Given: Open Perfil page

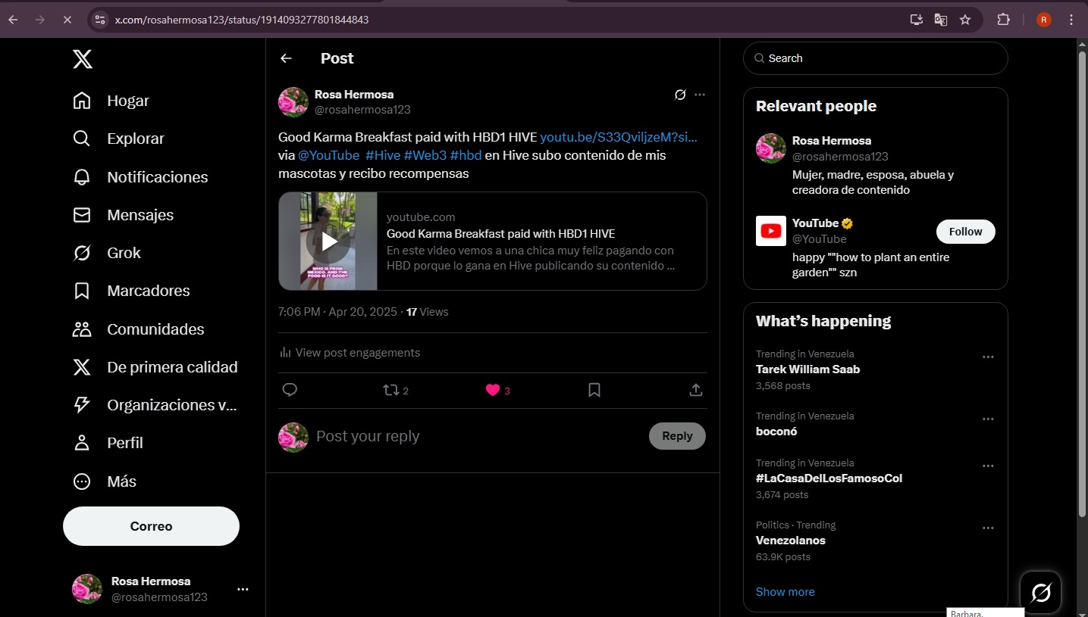Looking at the screenshot, I should point(108,443).
